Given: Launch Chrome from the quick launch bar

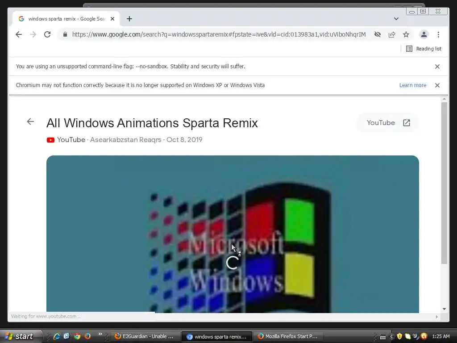Looking at the screenshot, I should point(77,336).
